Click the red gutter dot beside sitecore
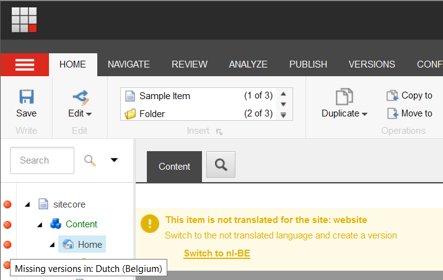Image resolution: width=443 pixels, height=280 pixels. (x=7, y=204)
